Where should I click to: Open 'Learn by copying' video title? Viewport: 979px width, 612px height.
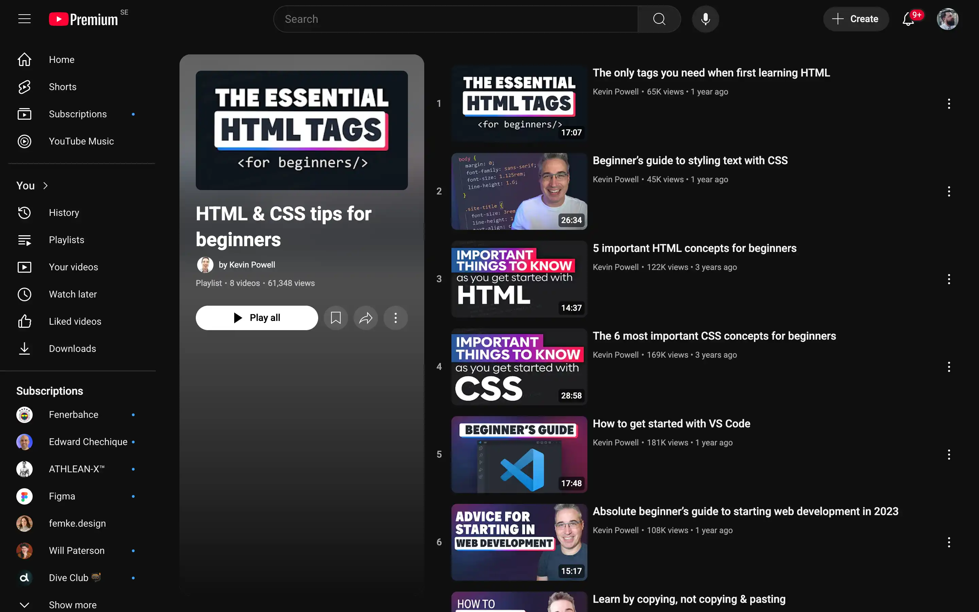coord(689,599)
